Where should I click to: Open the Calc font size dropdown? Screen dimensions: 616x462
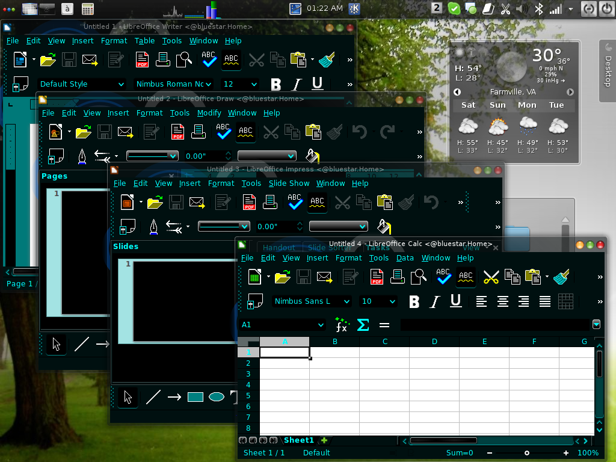pos(392,301)
